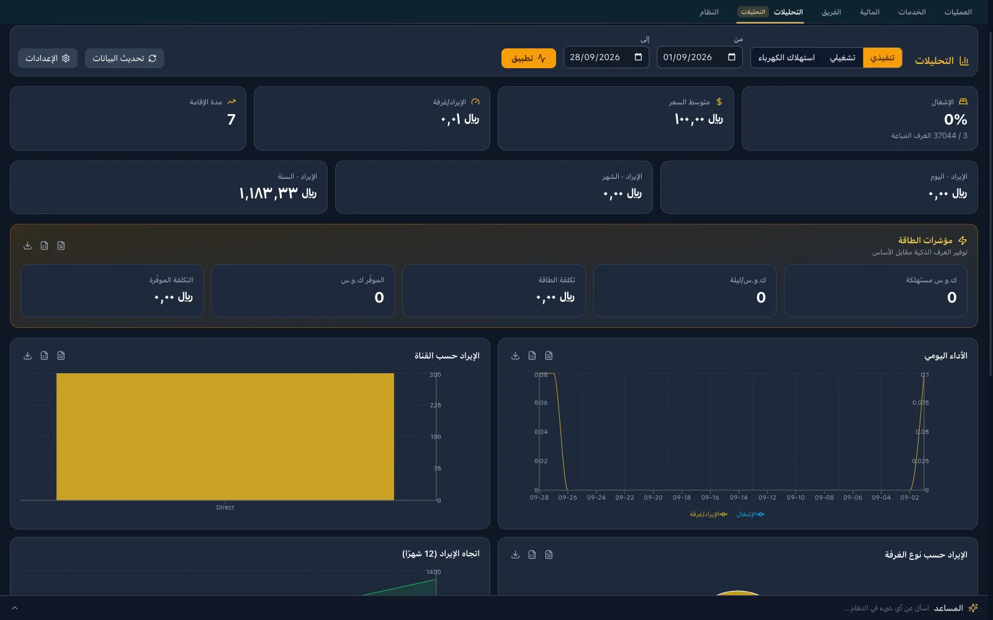
Task: Open the calendar picker for the إلى date
Action: (x=639, y=57)
